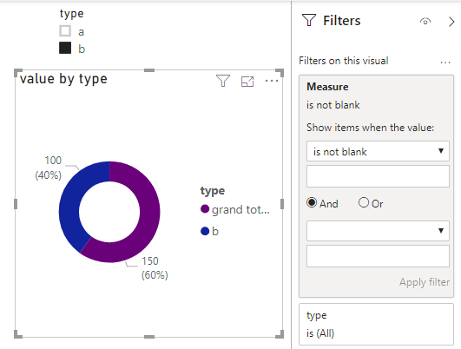Viewport: 461px width, 349px height.
Task: Open the ellipsis menu beside Filters on this visual
Action: point(445,62)
